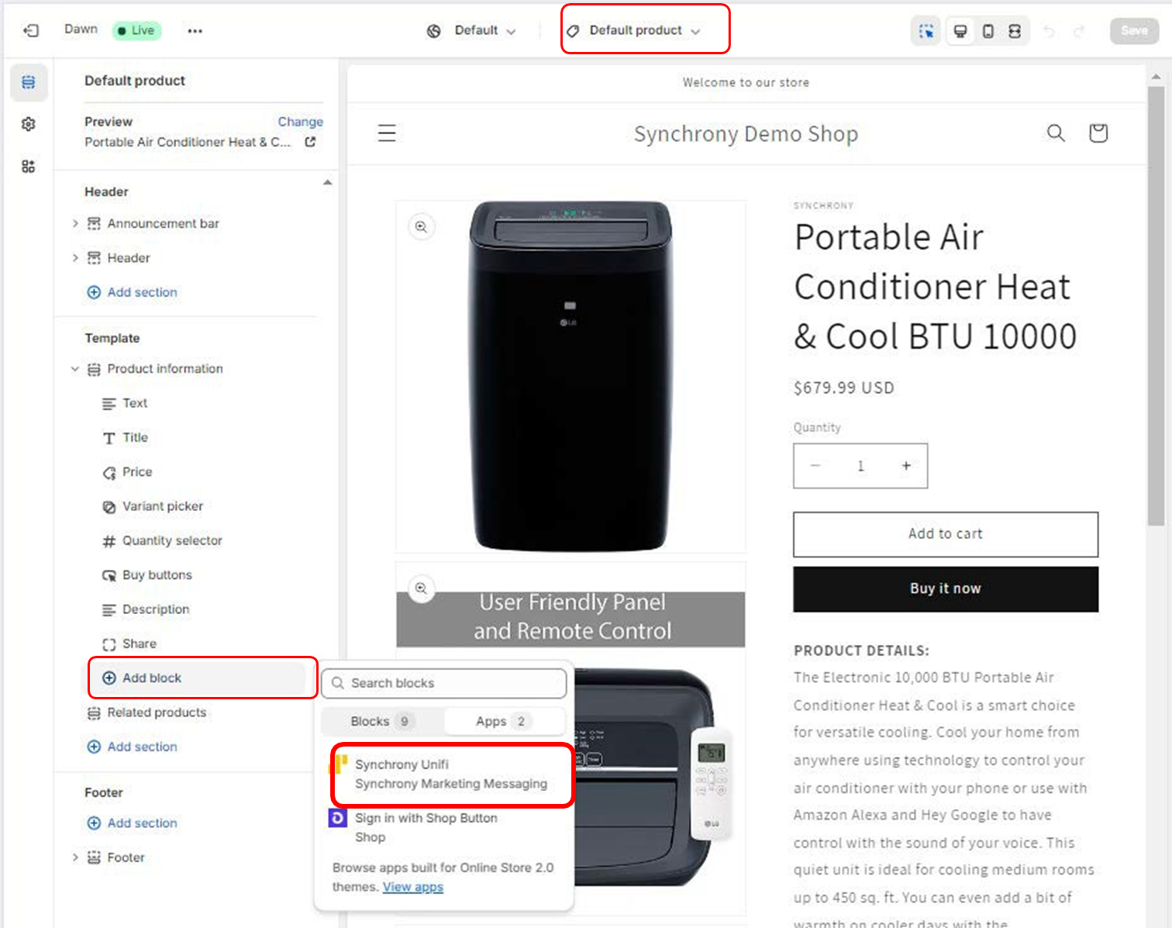Switch to mobile preview view

coord(988,31)
